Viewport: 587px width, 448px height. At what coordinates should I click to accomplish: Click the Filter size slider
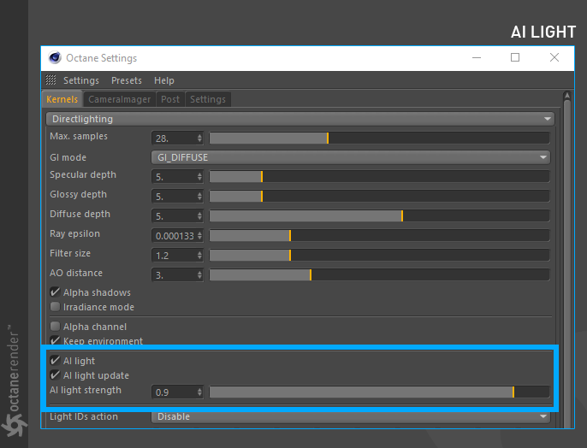pos(379,255)
